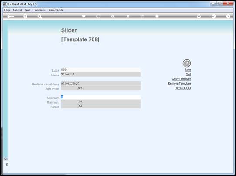Image resolution: width=236 pixels, height=176 pixels.
Task: Go forward with the double right arrow icon
Action: point(128,16)
